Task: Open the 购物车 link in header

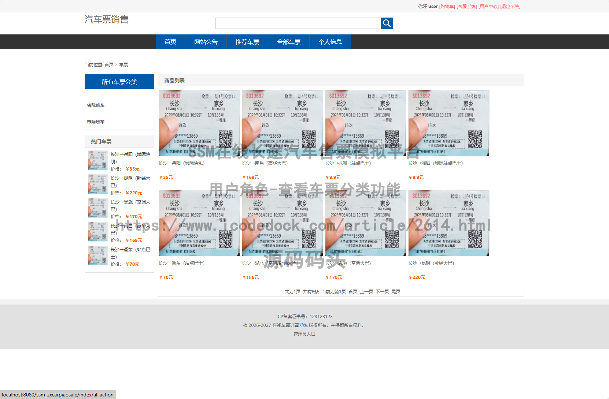Action: [447, 7]
